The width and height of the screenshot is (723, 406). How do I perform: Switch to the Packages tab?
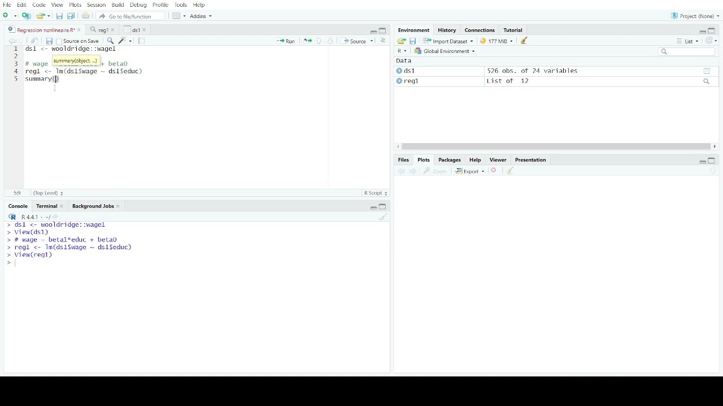pos(451,161)
